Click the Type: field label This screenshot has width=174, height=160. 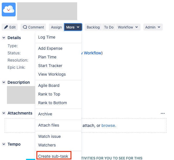13,46
